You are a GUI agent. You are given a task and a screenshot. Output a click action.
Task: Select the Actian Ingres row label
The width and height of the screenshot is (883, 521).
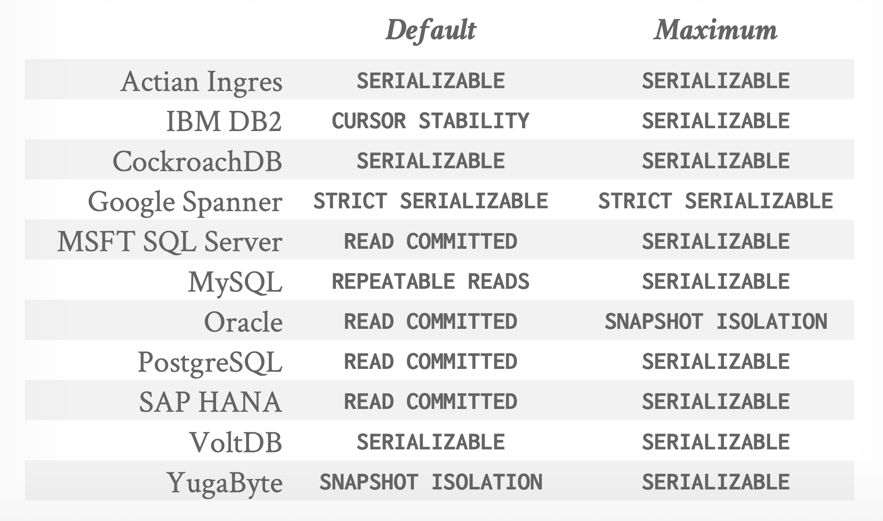point(201,81)
